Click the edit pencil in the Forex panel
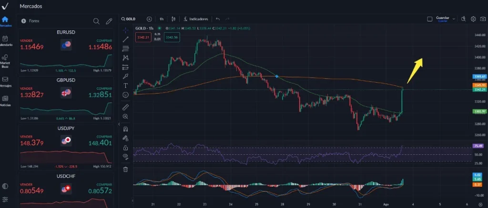This screenshot has width=488, height=208. click(109, 21)
